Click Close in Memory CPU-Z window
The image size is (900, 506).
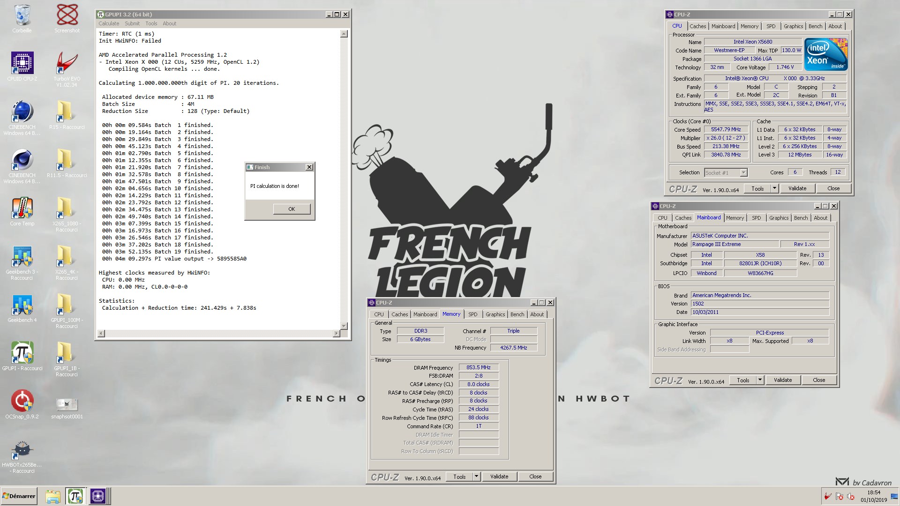click(x=535, y=476)
